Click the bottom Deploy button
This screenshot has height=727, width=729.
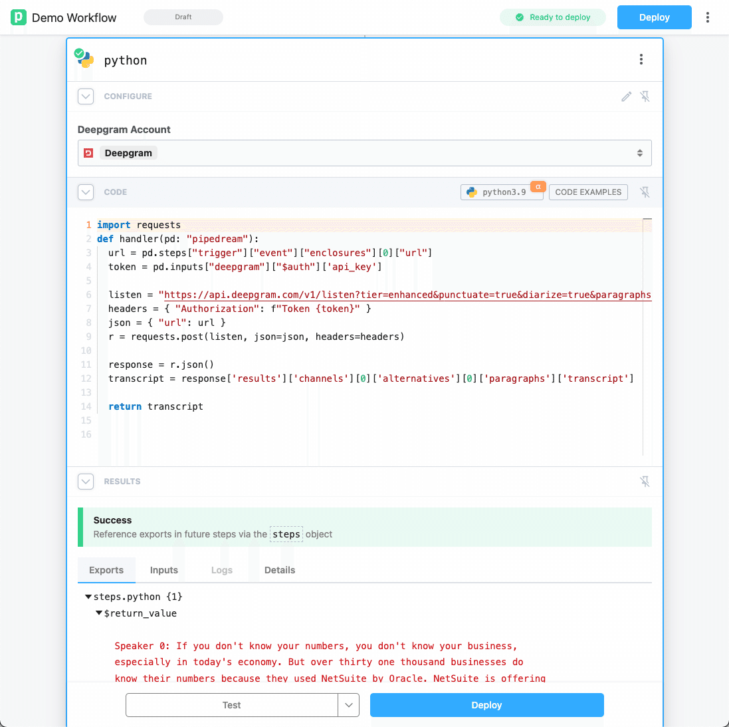(486, 705)
